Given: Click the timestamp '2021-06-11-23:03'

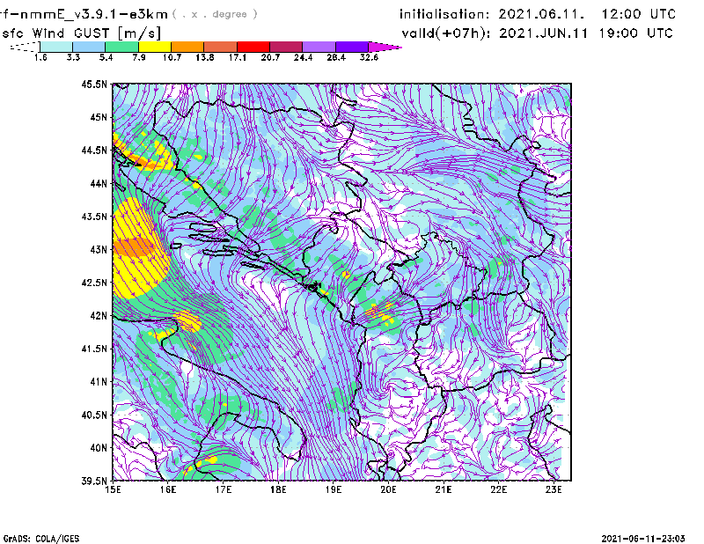Looking at the screenshot, I should pyautogui.click(x=643, y=539).
